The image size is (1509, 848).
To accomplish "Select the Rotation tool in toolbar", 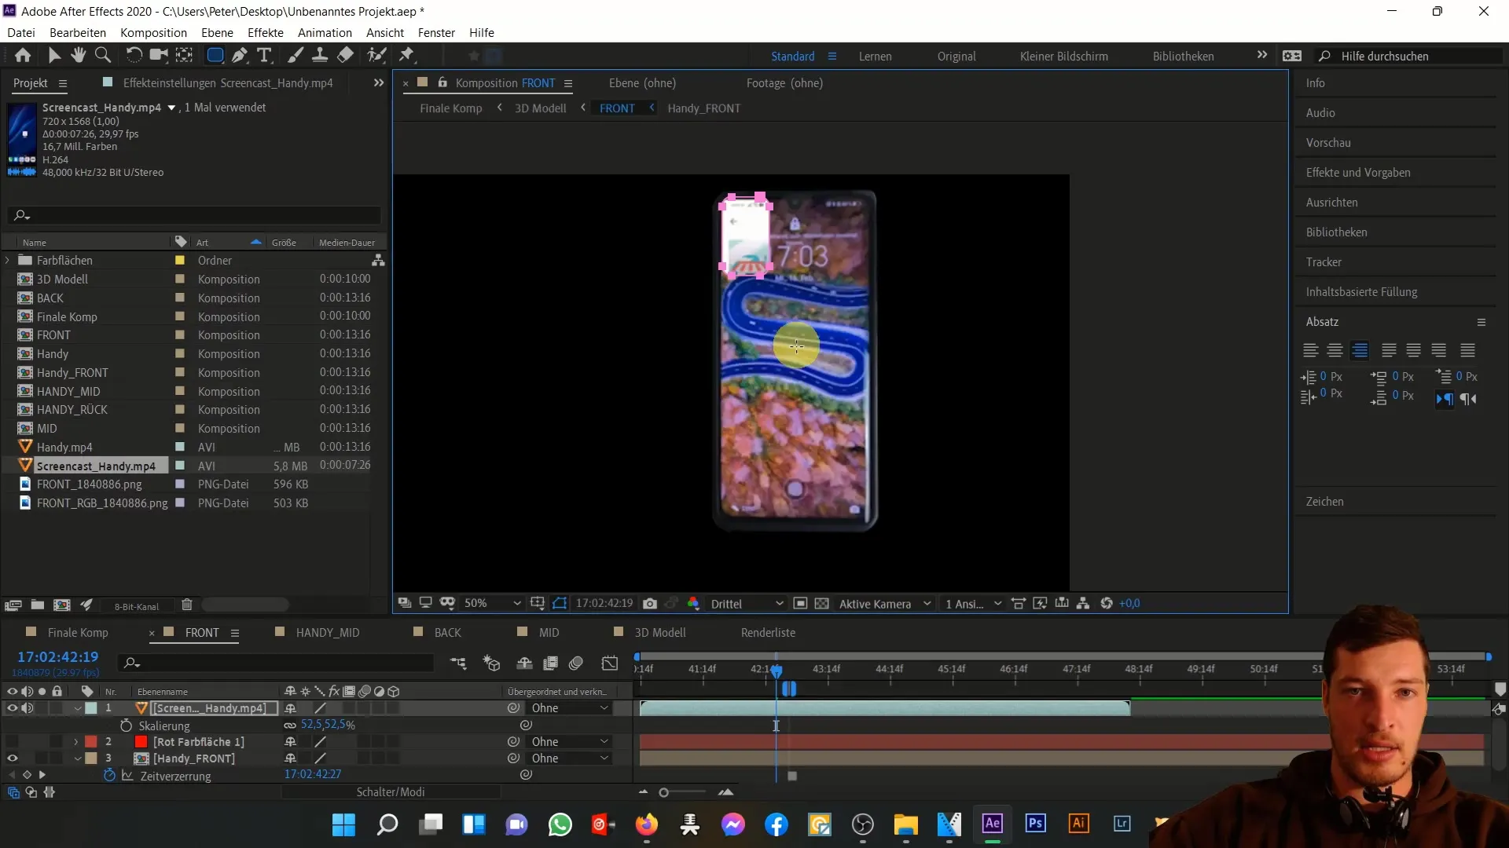I will [133, 55].
